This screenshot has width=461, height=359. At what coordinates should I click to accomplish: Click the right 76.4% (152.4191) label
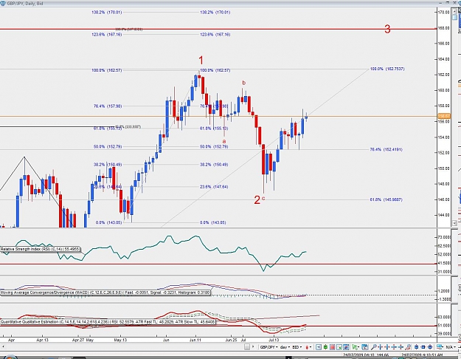(387, 150)
